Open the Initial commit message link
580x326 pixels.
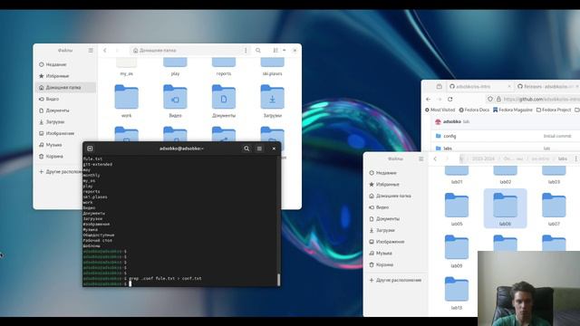(x=557, y=136)
